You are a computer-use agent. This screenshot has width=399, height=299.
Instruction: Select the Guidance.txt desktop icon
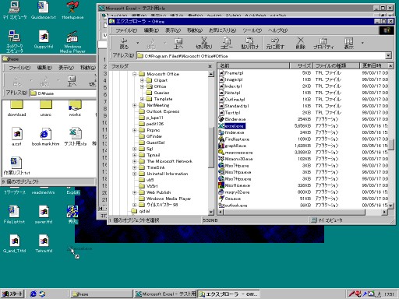[44, 10]
